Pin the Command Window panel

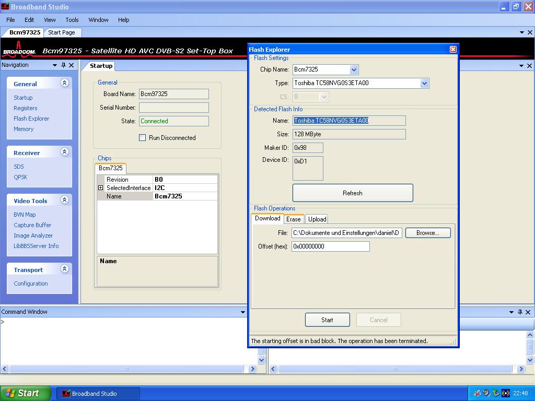[520, 312]
